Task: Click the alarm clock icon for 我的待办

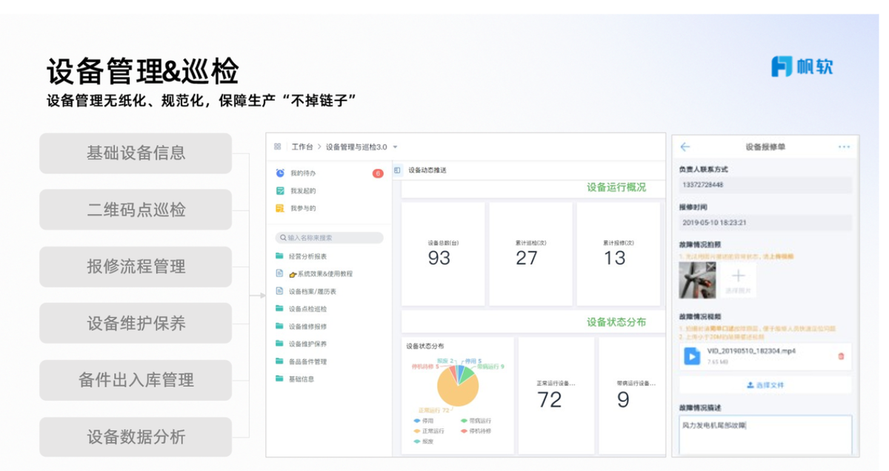Action: (280, 173)
